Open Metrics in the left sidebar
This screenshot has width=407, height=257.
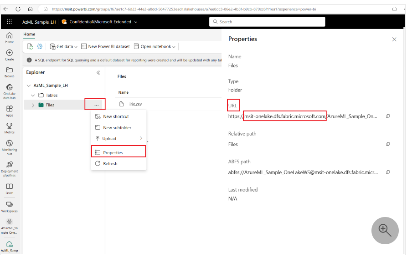(x=10, y=128)
